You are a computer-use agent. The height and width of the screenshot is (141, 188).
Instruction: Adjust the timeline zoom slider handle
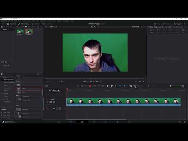(x=149, y=86)
